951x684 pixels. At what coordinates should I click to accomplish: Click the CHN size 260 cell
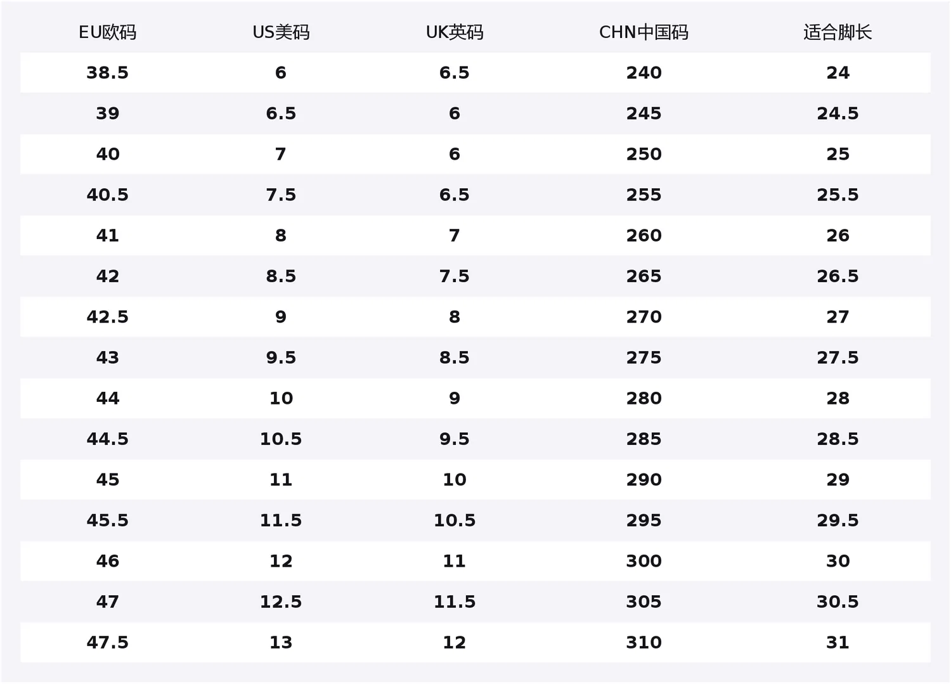pos(644,235)
